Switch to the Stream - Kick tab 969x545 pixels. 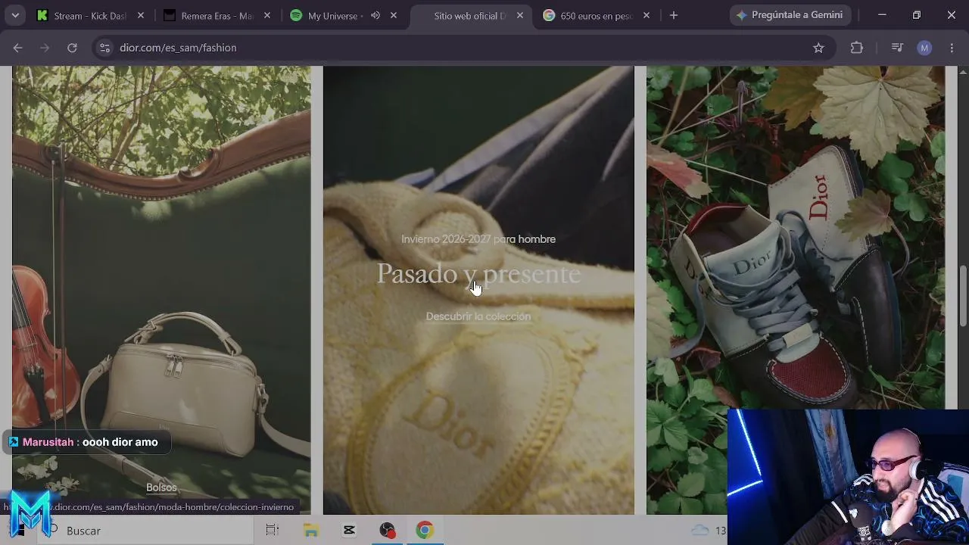pos(91,15)
